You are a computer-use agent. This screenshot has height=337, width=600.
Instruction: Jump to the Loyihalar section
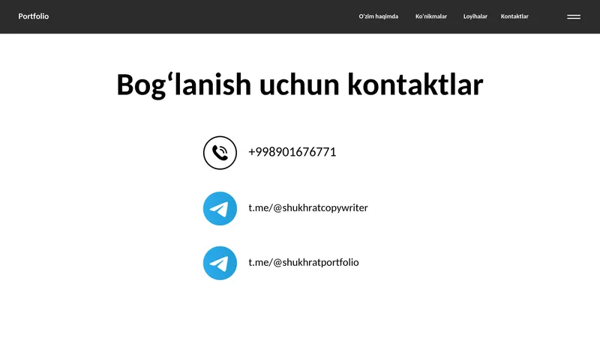(x=475, y=16)
